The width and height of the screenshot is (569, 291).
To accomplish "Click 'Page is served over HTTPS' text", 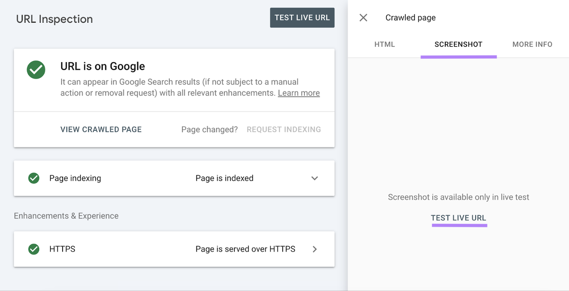I will 245,249.
